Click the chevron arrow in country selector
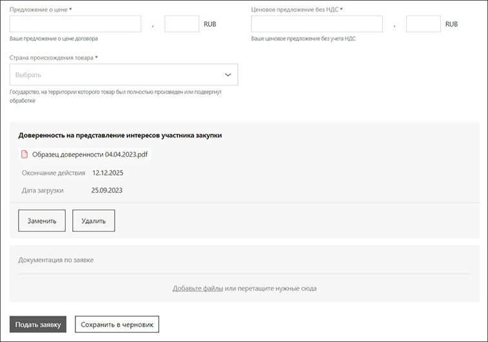Screen dimensions: 488x342 point(228,75)
